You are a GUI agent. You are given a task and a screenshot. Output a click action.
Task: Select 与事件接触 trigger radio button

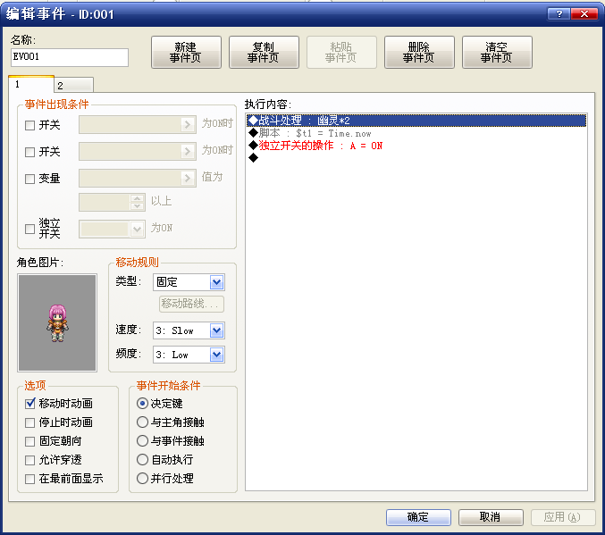point(142,441)
